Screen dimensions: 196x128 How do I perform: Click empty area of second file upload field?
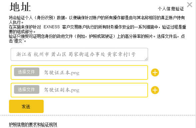point(113,90)
